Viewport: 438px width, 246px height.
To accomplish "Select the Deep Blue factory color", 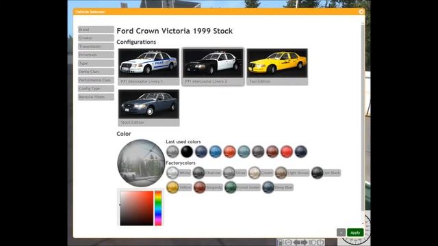I will (278, 187).
